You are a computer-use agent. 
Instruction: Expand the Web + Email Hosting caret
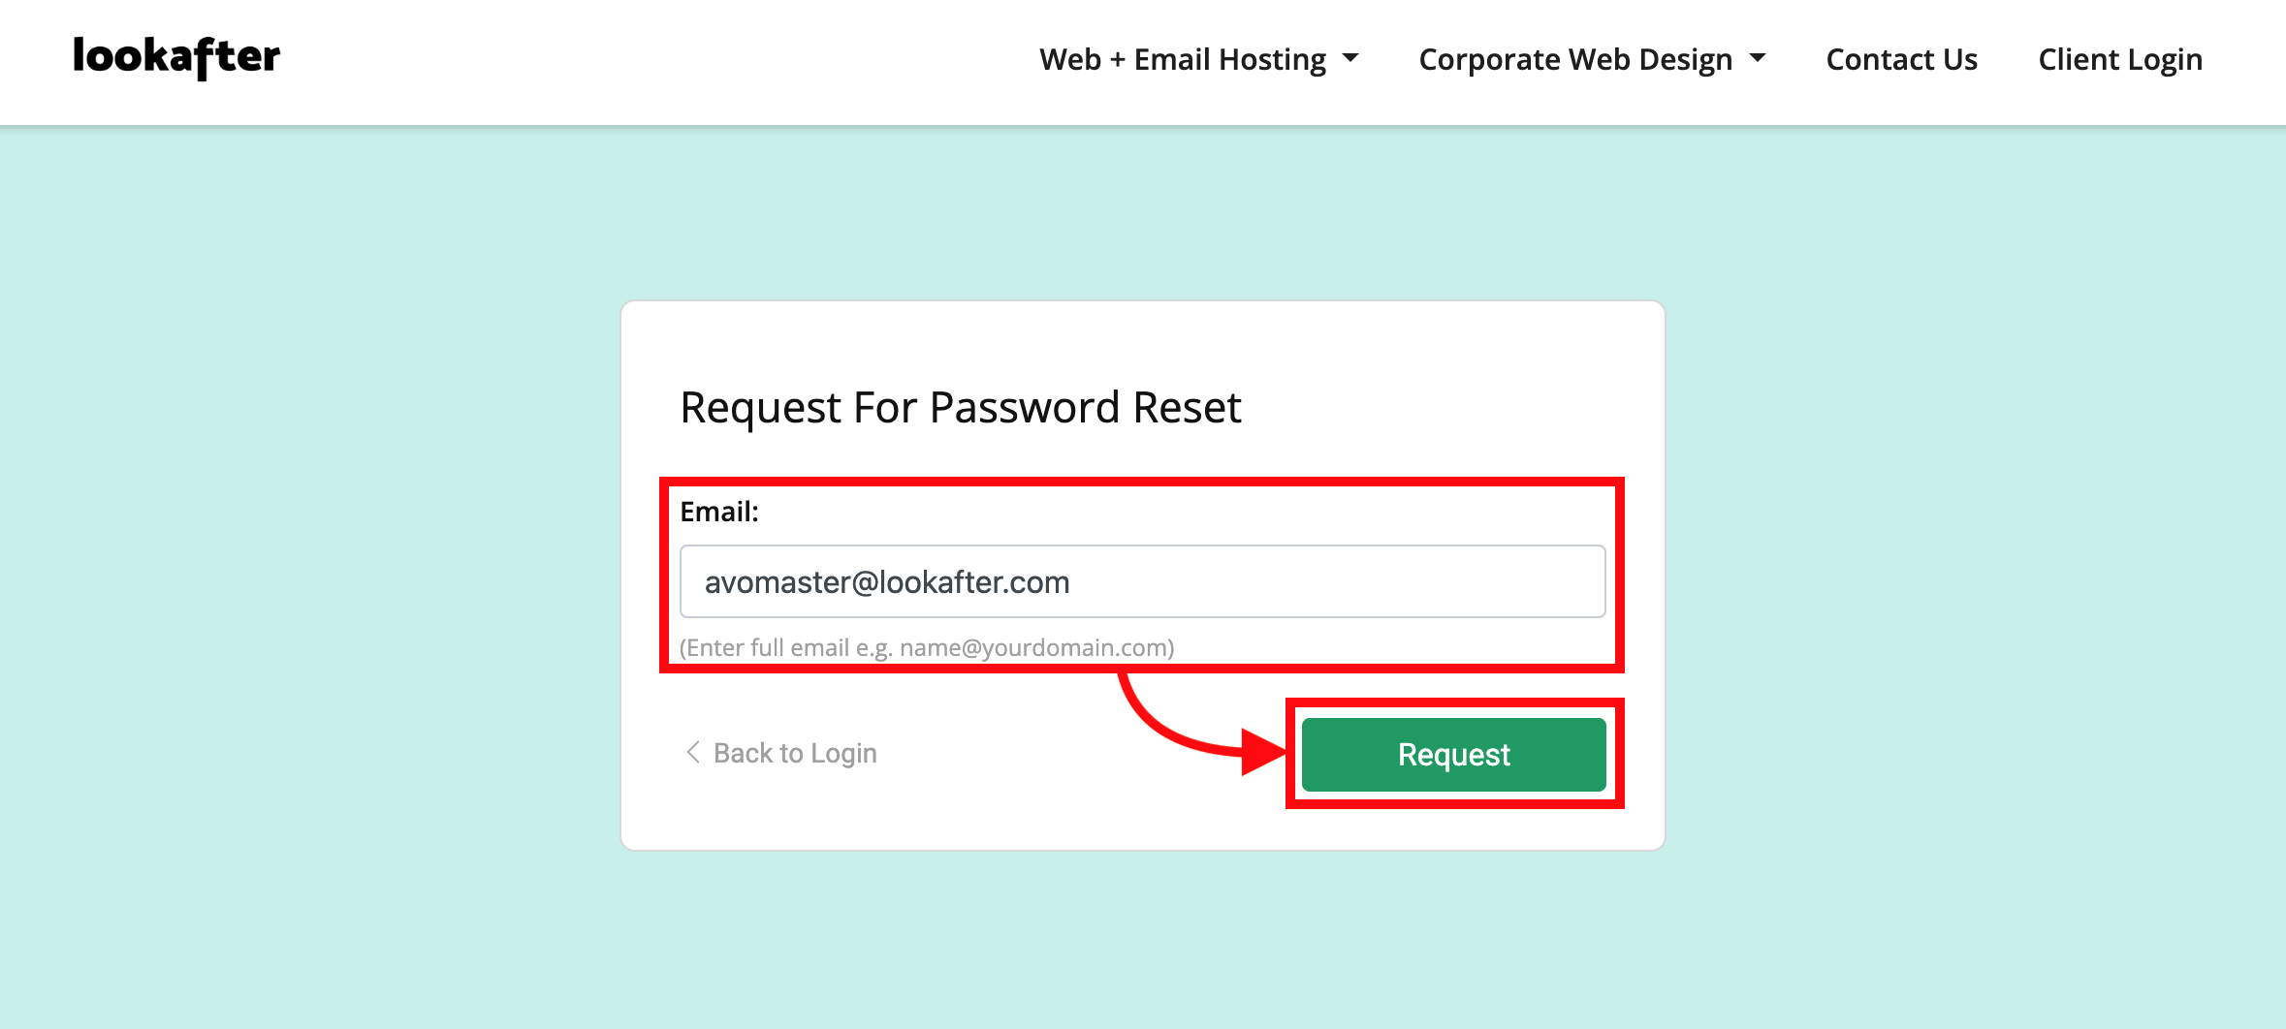coord(1350,59)
